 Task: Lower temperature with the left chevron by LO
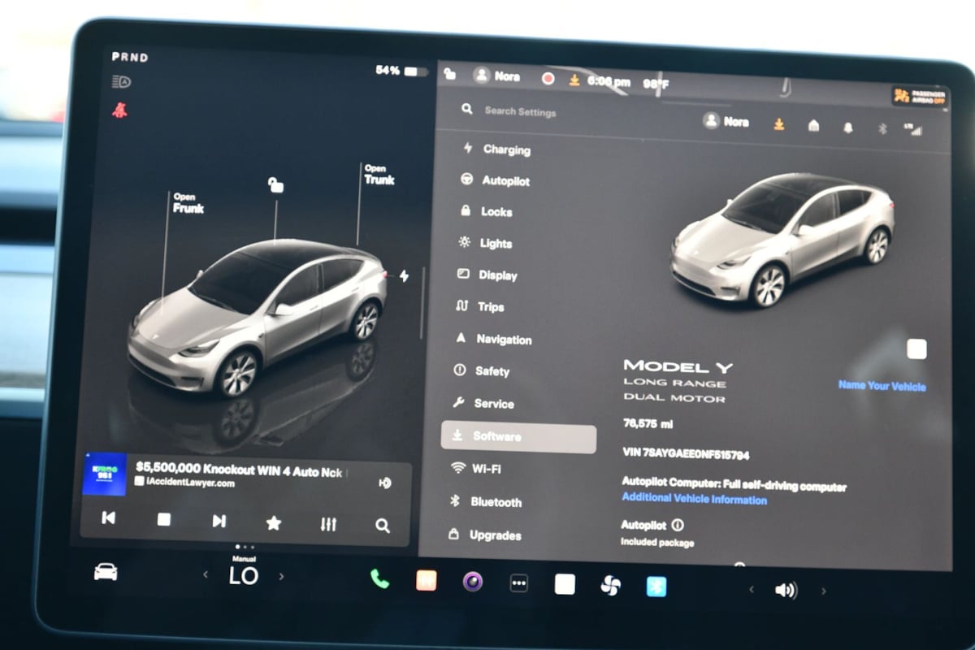pos(205,574)
